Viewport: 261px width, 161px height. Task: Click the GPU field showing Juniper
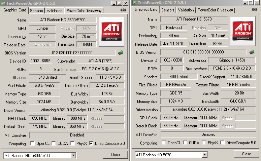42,28
